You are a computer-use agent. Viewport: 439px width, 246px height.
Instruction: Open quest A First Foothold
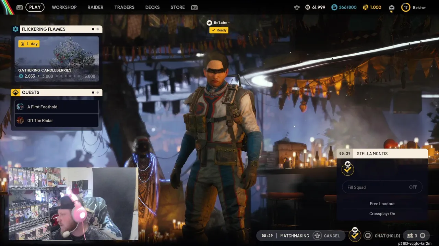point(57,107)
